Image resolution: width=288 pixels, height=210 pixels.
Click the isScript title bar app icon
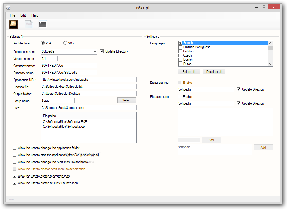pos(8,8)
